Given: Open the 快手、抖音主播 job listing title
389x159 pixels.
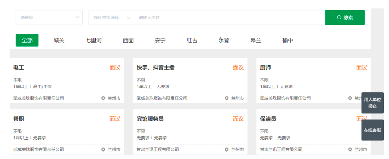Looking at the screenshot, I should point(155,68).
